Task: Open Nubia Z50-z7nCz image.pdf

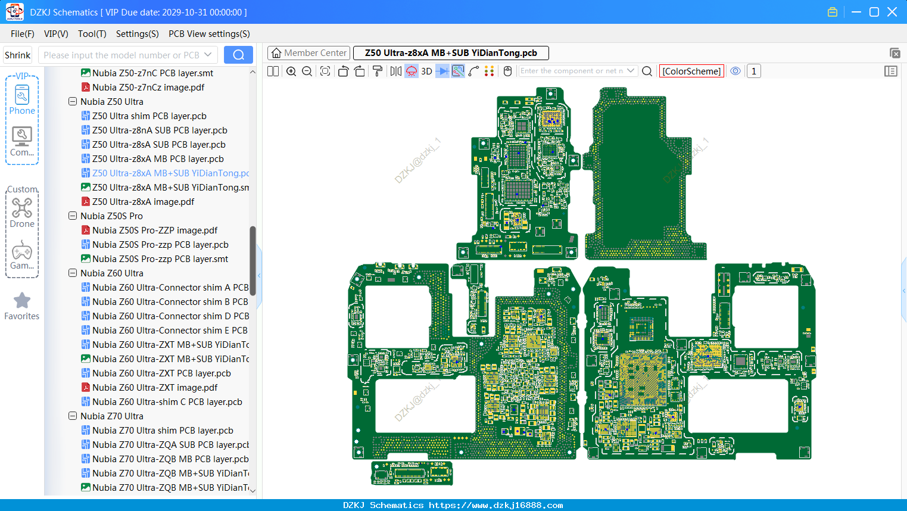Action: 142,88
